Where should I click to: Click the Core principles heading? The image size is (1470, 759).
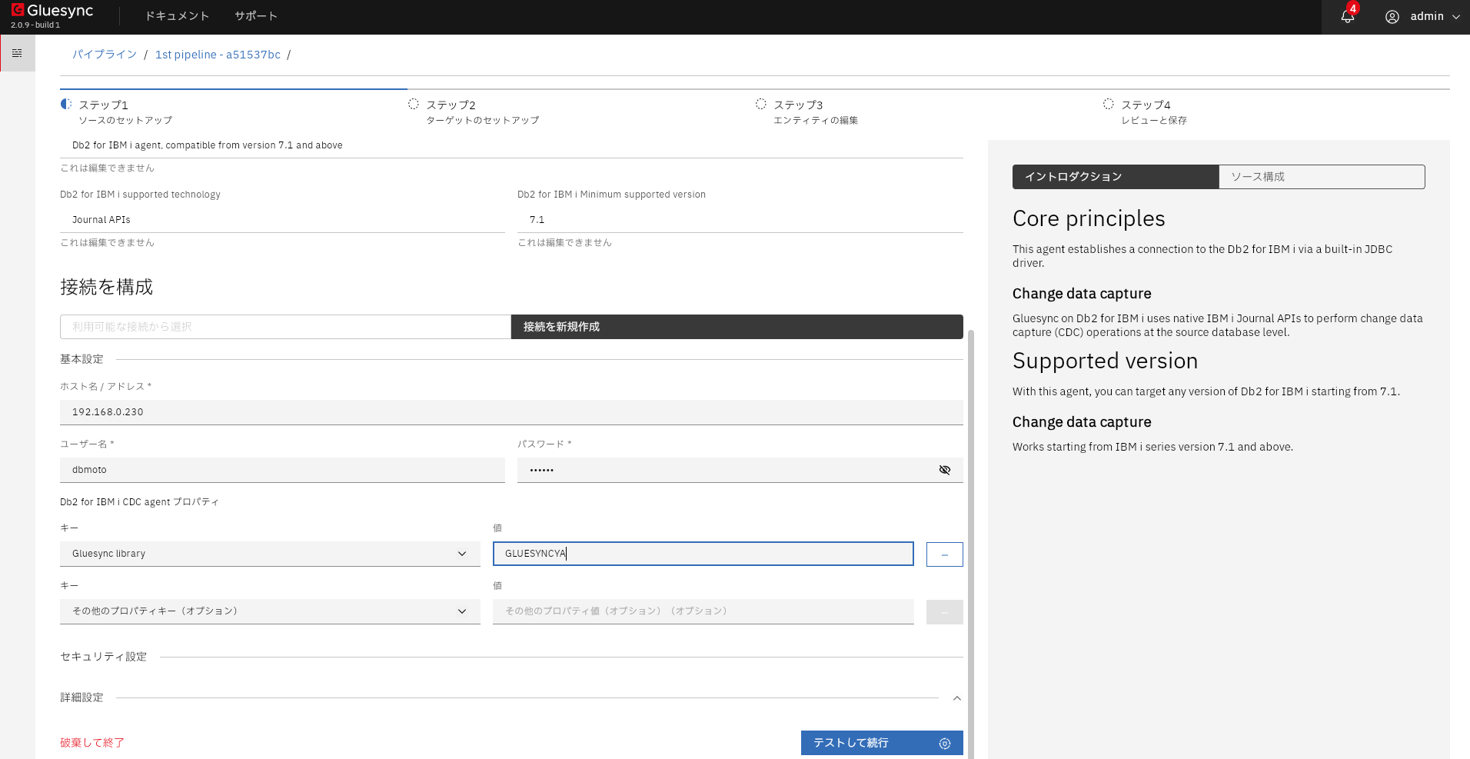(x=1089, y=218)
